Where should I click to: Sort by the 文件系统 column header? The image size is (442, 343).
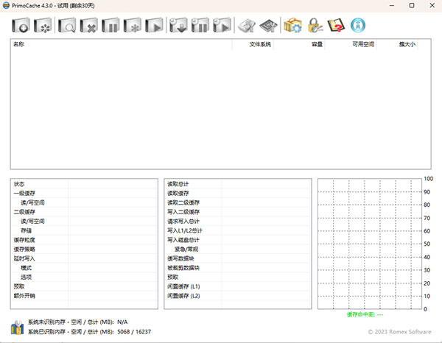pos(253,44)
